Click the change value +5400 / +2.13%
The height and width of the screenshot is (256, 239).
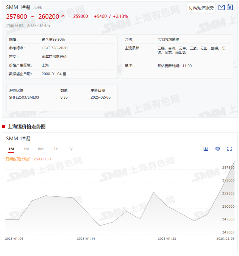tap(111, 16)
